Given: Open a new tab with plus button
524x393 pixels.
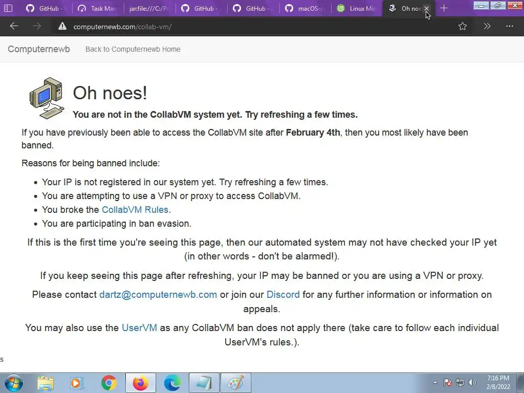Looking at the screenshot, I should click(444, 8).
